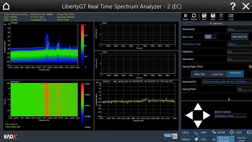Image resolution: width=252 pixels, height=142 pixels.
Task: Click the RADX logo
Action: (11, 136)
